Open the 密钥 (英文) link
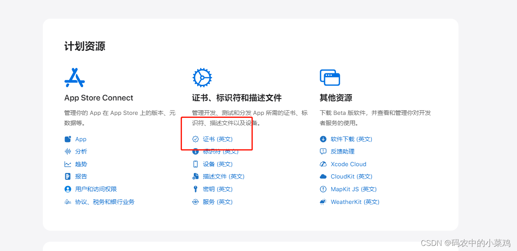The image size is (517, 251). click(x=218, y=189)
